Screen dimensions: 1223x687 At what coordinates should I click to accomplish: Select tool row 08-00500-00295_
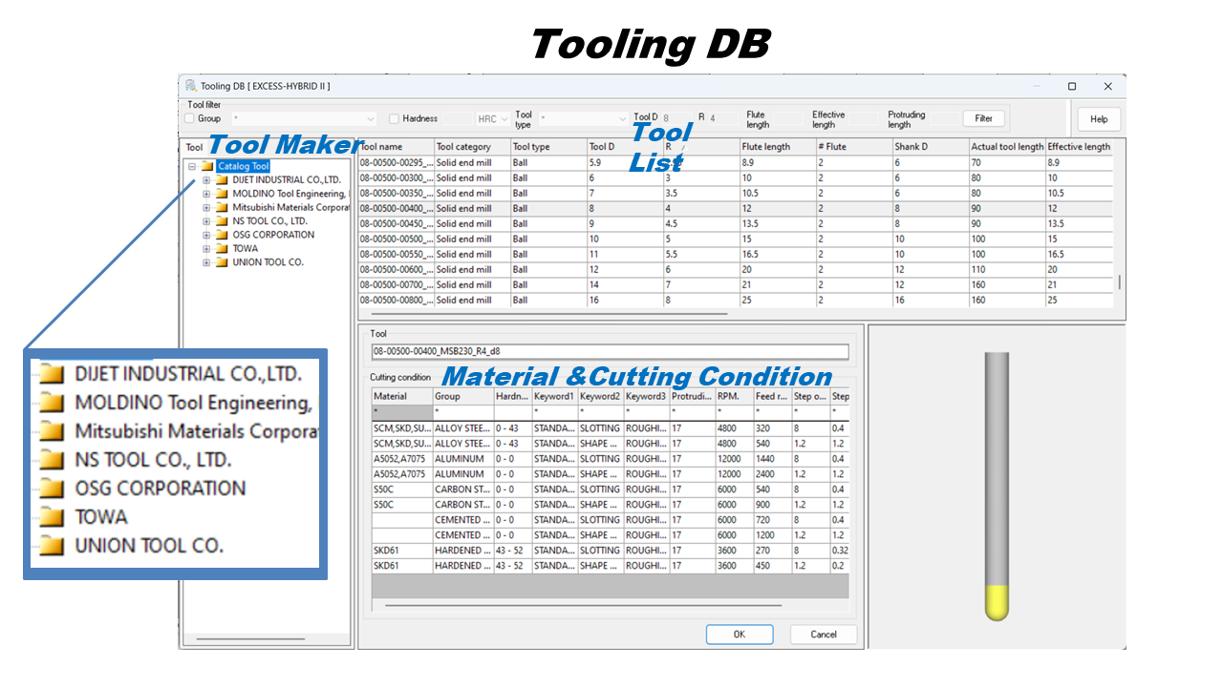coord(736,163)
